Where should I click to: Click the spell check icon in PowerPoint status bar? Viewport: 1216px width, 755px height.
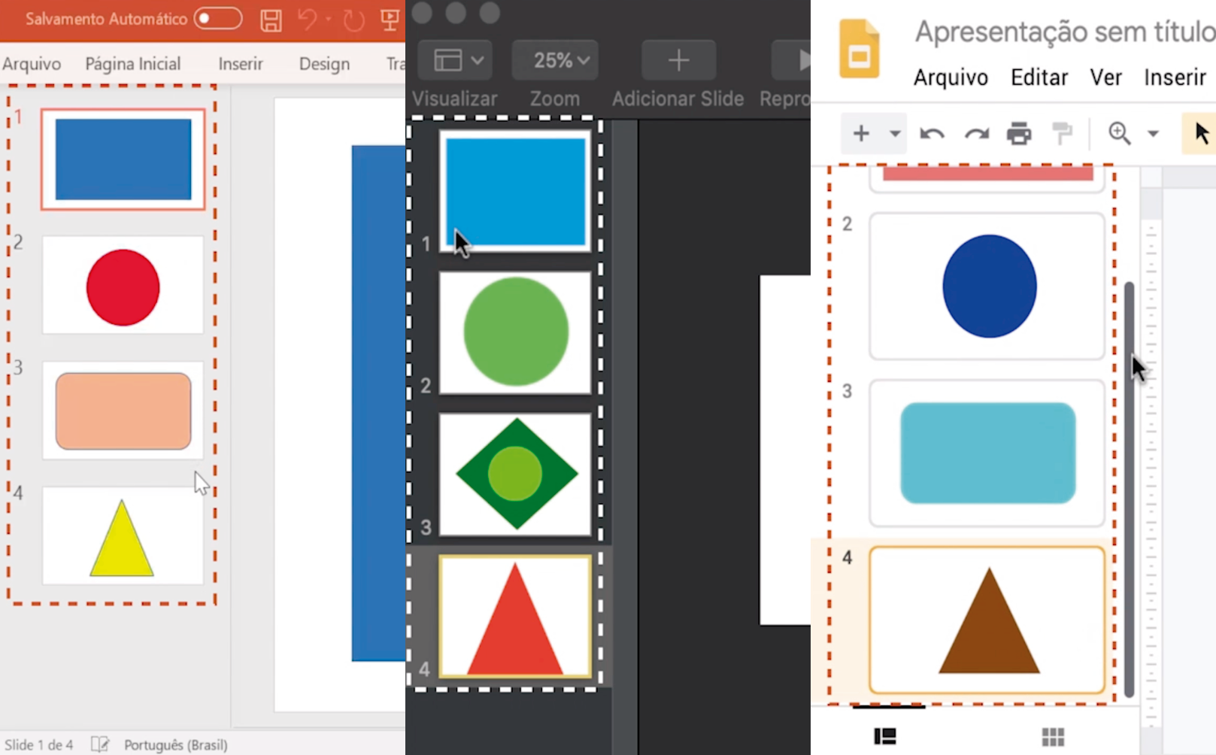tap(100, 744)
